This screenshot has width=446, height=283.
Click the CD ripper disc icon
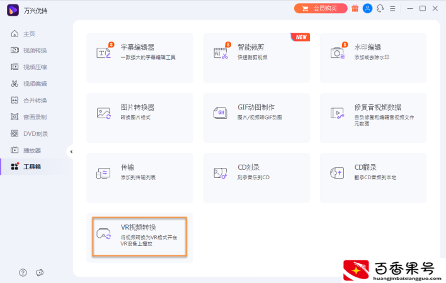coord(337,173)
